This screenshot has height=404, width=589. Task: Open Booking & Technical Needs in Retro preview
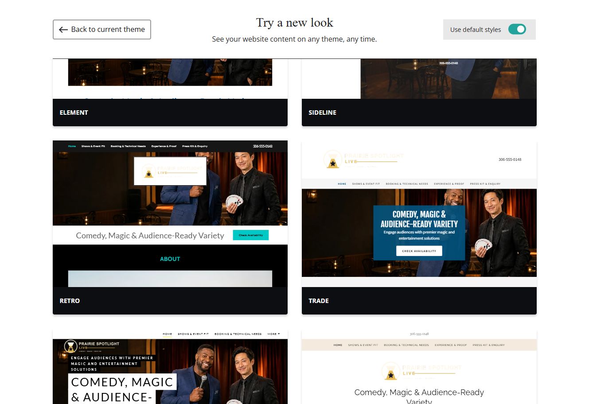(128, 146)
